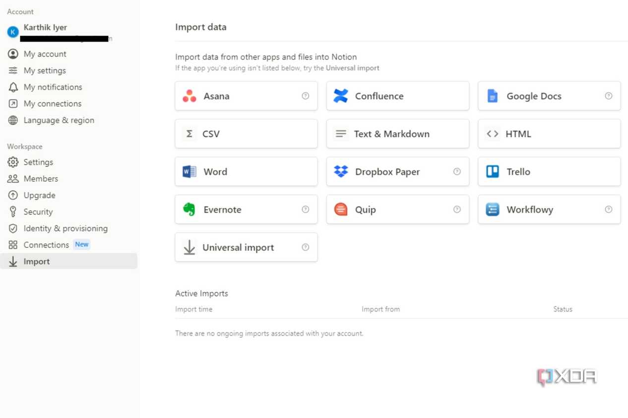628x418 pixels.
Task: Import from Evernote
Action: [246, 209]
